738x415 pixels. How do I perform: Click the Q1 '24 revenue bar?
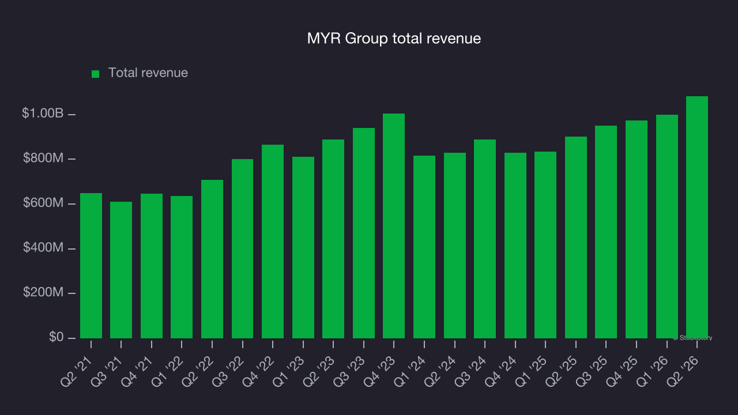(x=424, y=247)
